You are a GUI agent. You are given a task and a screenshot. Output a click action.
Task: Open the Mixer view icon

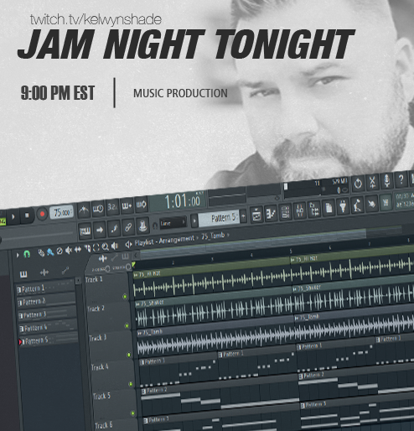pos(300,210)
